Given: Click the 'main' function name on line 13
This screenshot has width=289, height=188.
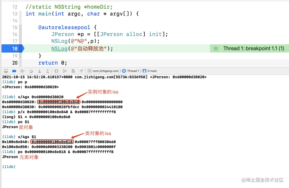Looking at the screenshot, I should point(45,14).
